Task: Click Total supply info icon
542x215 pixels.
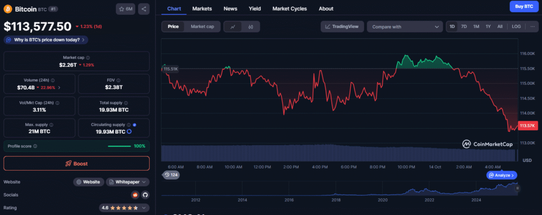Action: [126, 103]
